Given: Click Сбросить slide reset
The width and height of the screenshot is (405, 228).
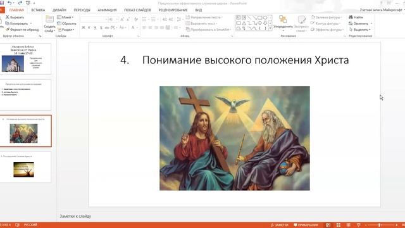Looking at the screenshot, I should (66, 23).
